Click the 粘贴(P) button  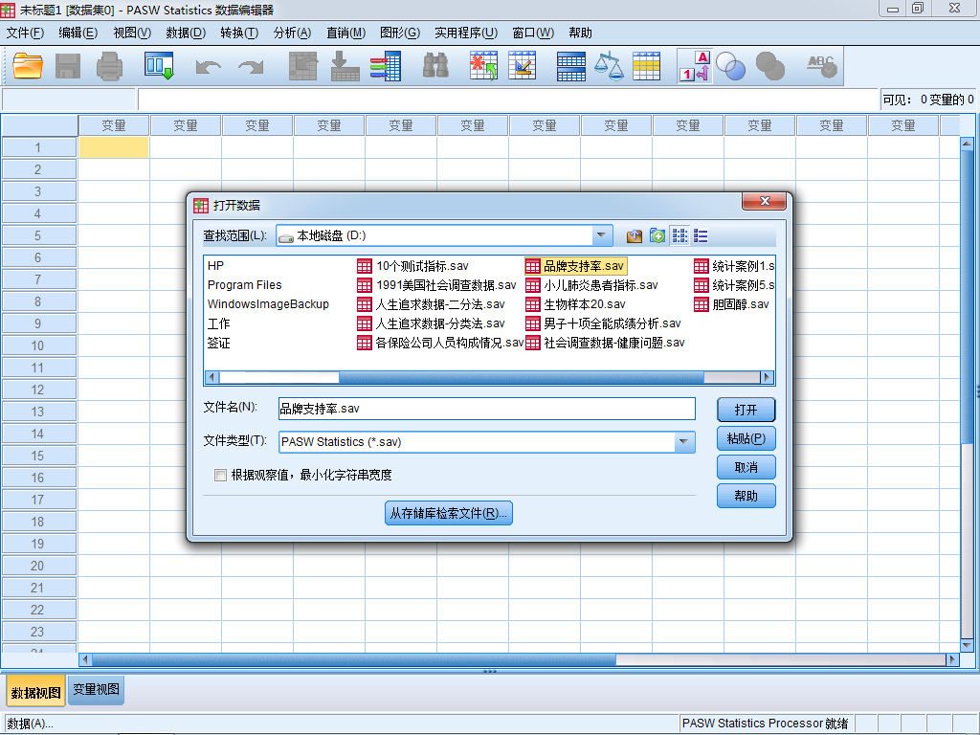[746, 438]
